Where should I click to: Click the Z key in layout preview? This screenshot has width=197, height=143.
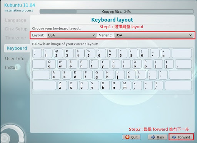tap(62, 85)
